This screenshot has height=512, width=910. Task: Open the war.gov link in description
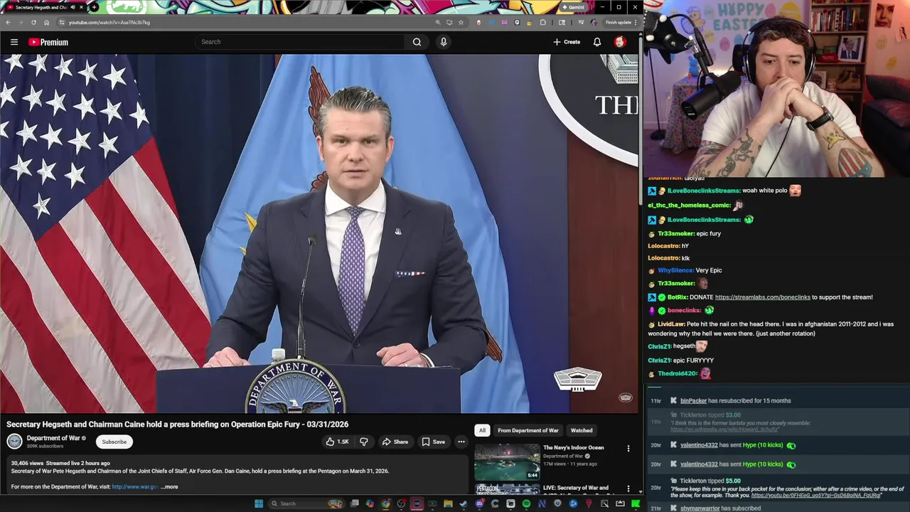click(135, 487)
